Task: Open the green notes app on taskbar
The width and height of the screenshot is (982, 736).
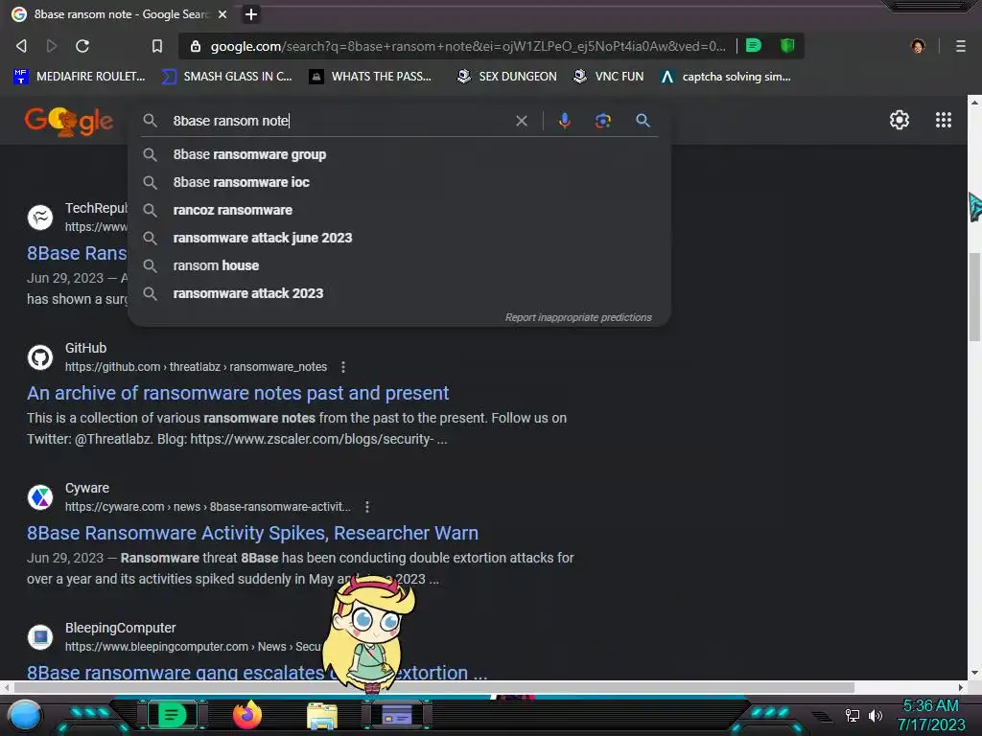Action: (x=172, y=715)
